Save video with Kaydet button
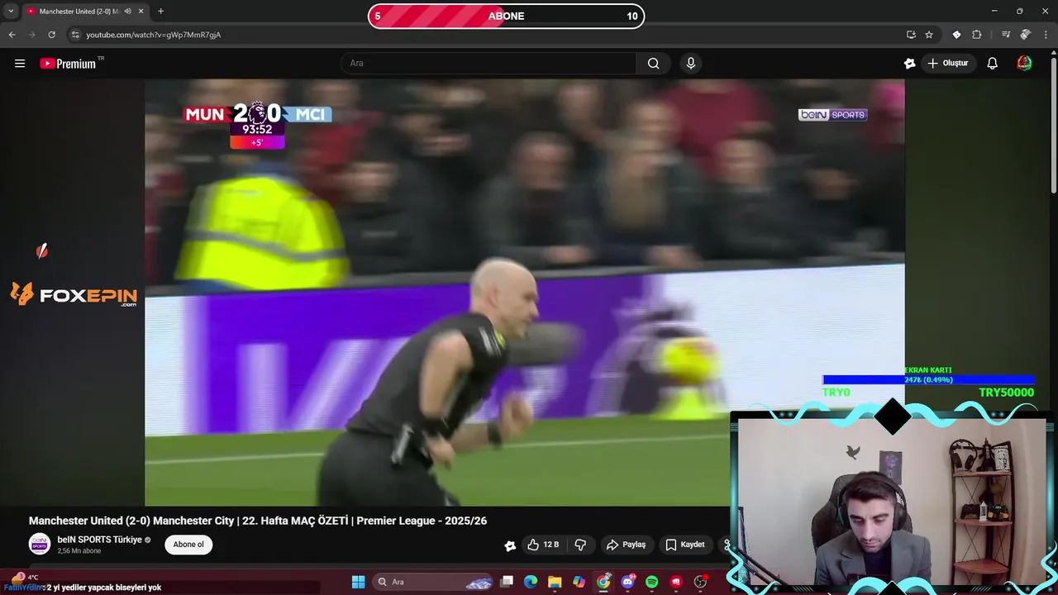 pos(685,545)
